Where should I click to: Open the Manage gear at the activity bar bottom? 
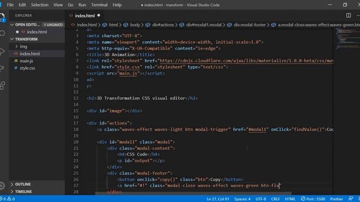[x=2, y=185]
